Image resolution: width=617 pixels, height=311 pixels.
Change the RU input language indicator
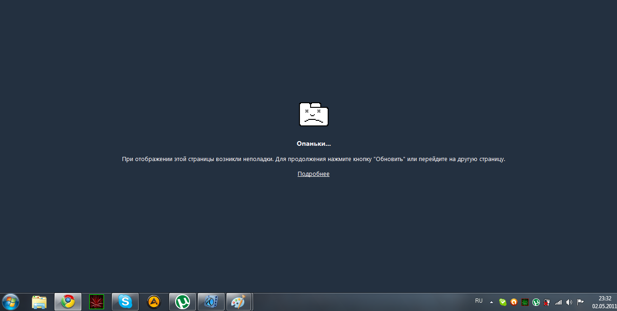(x=479, y=301)
